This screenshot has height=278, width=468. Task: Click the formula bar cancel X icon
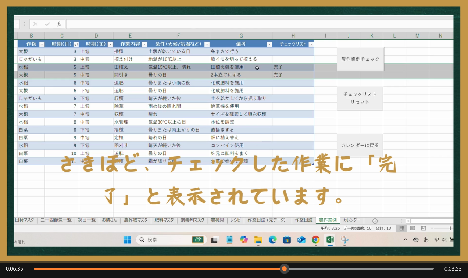click(x=35, y=24)
